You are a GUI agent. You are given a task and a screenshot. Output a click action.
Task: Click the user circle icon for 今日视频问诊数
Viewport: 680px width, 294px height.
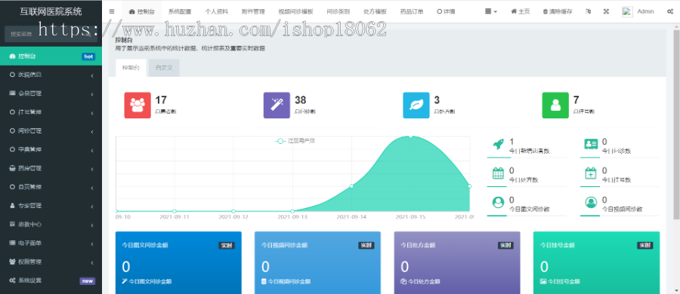click(x=591, y=202)
